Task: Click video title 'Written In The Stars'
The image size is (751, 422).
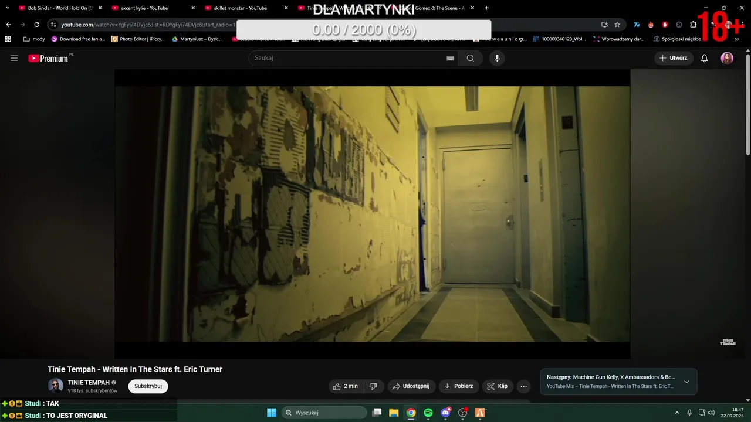Action: pyautogui.click(x=135, y=369)
